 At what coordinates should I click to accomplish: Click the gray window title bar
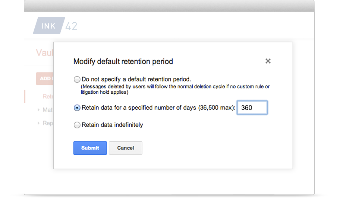click(x=169, y=6)
